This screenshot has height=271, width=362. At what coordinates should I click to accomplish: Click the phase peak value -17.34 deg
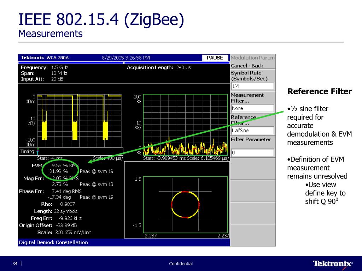(59, 197)
